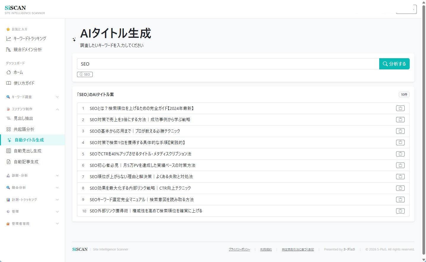
Task: Expand the 管理 section
Action: point(33,211)
